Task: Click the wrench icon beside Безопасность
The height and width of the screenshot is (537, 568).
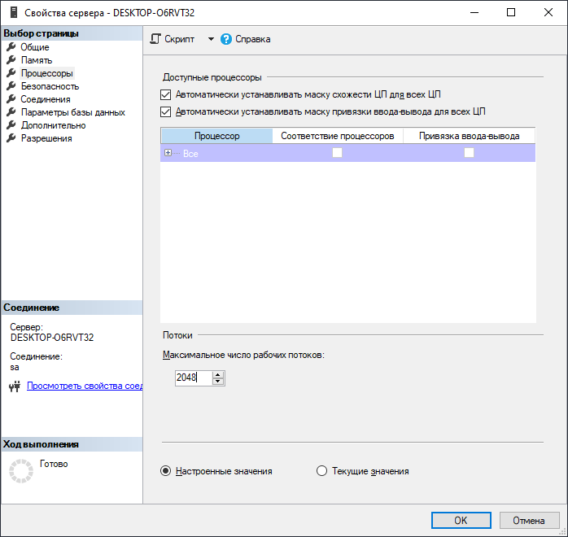Action: [x=11, y=86]
